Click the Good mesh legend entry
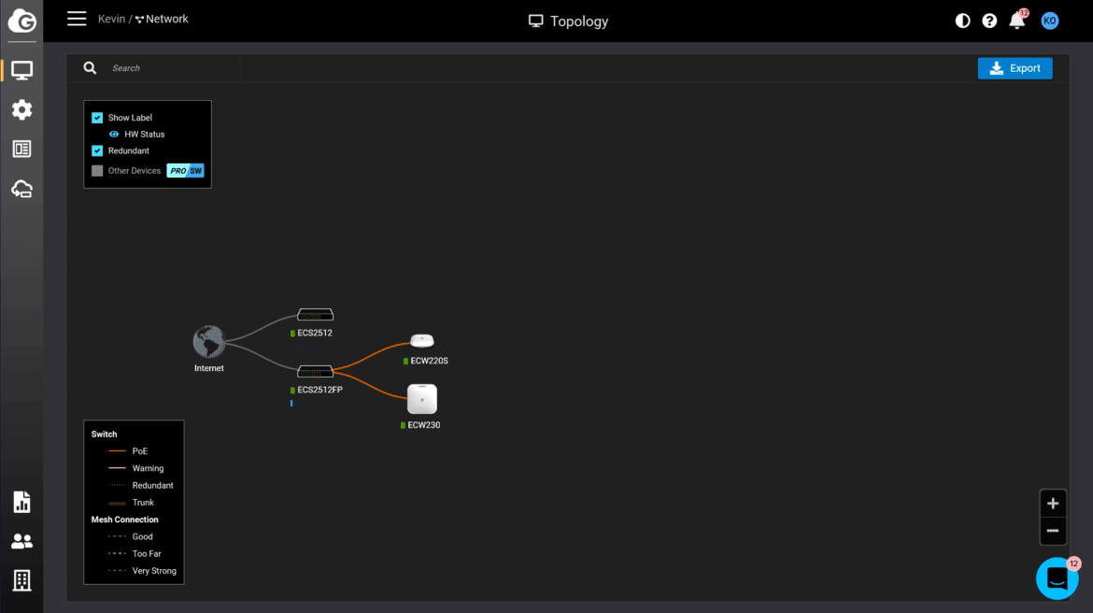1093x613 pixels. (x=142, y=537)
